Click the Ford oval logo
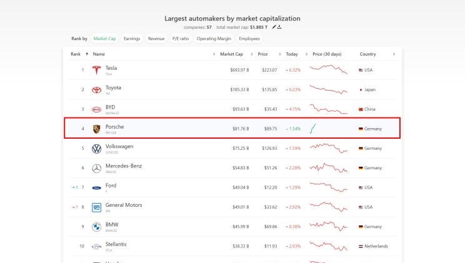This screenshot has height=263, width=465. pos(96,187)
